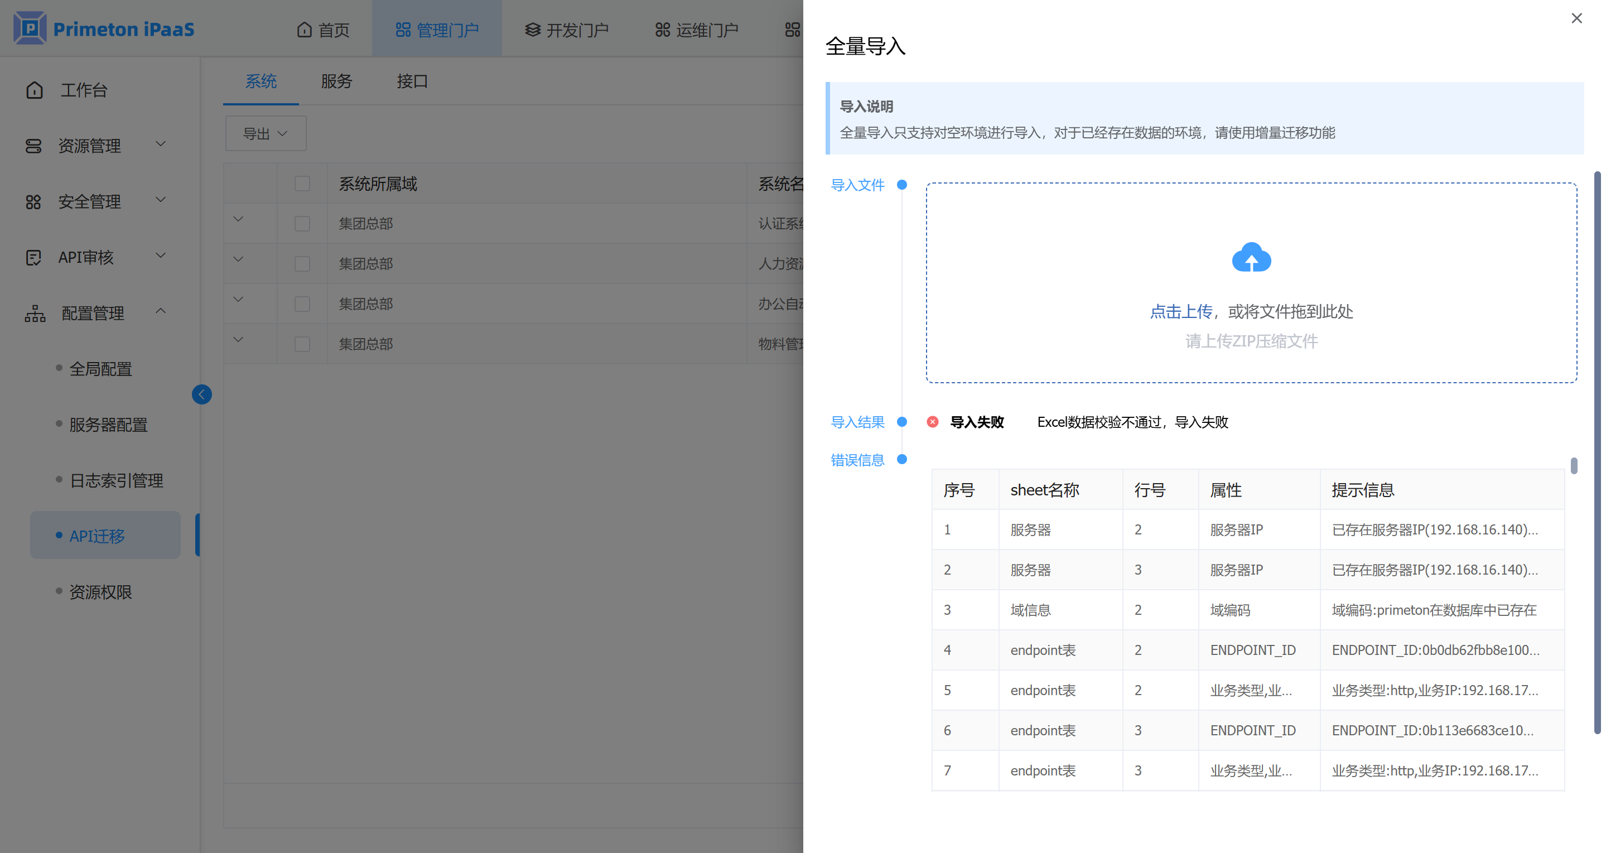Click the Primeton iPaaS logo icon
1606x853 pixels.
[30, 28]
